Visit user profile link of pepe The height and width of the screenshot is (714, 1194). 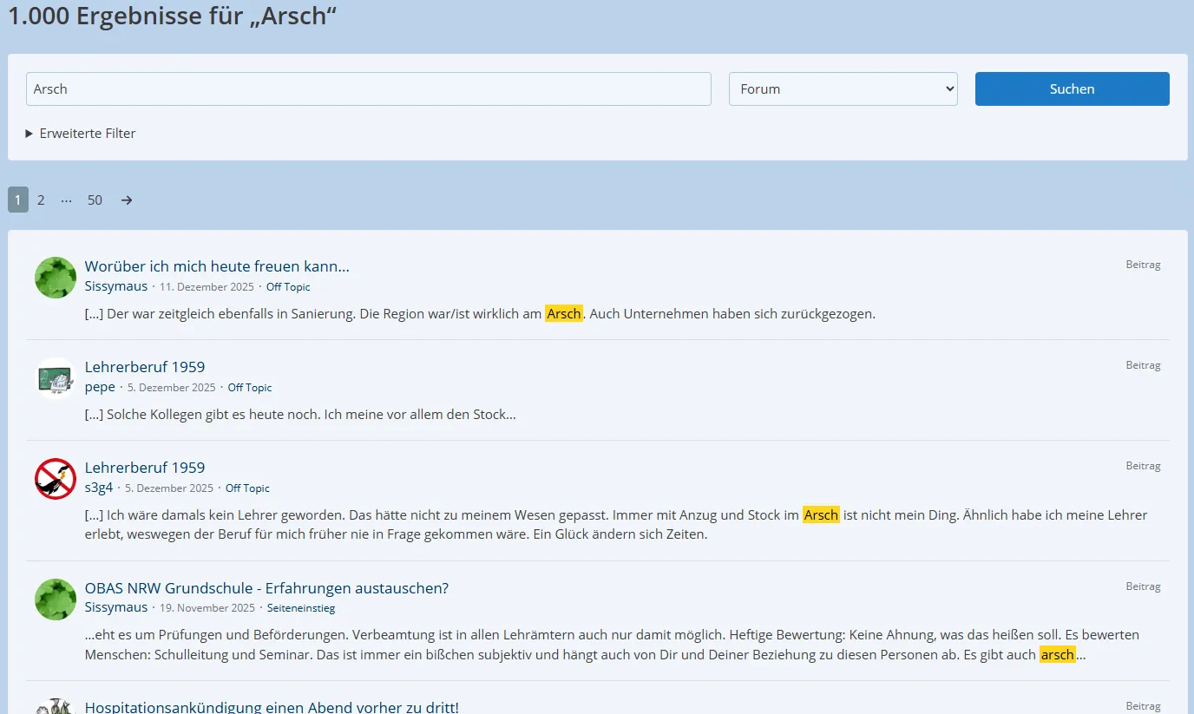point(100,387)
